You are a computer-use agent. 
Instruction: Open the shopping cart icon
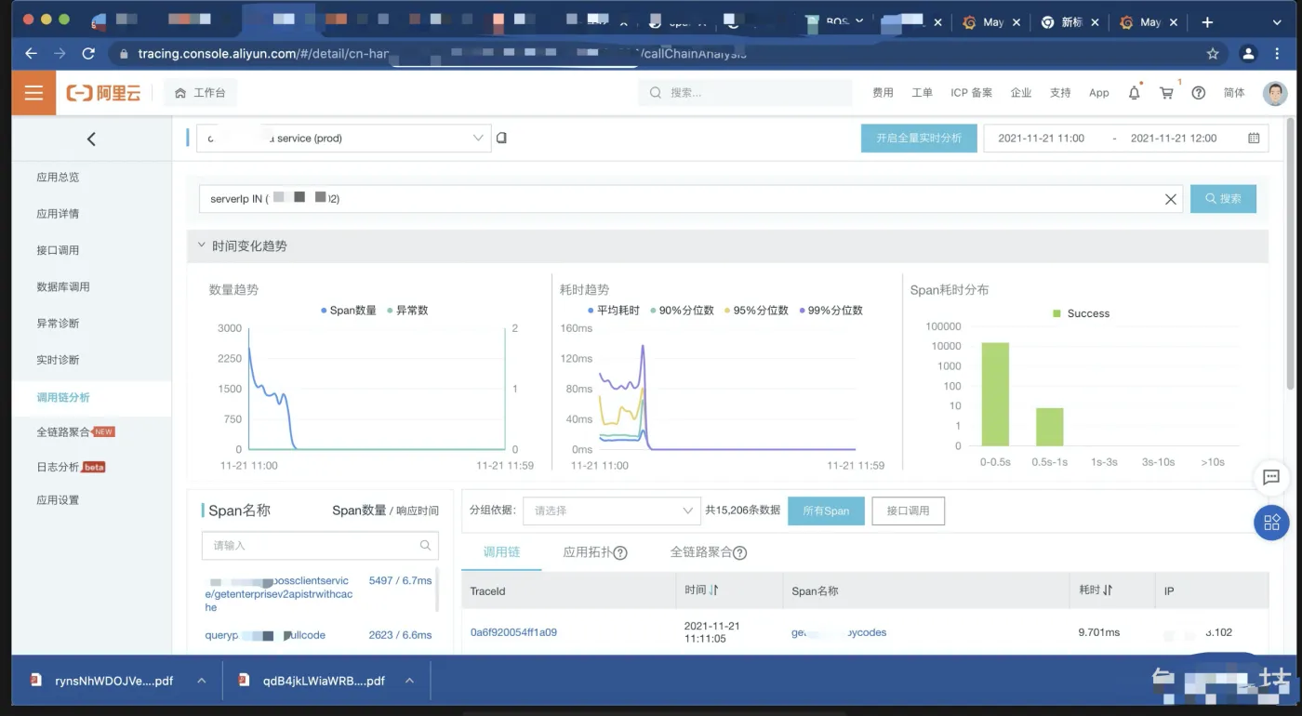pyautogui.click(x=1166, y=93)
